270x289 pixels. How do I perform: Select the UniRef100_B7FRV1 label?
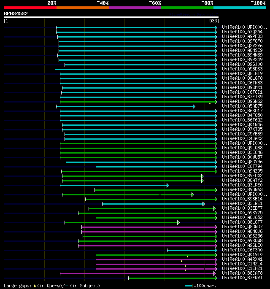point(242,278)
